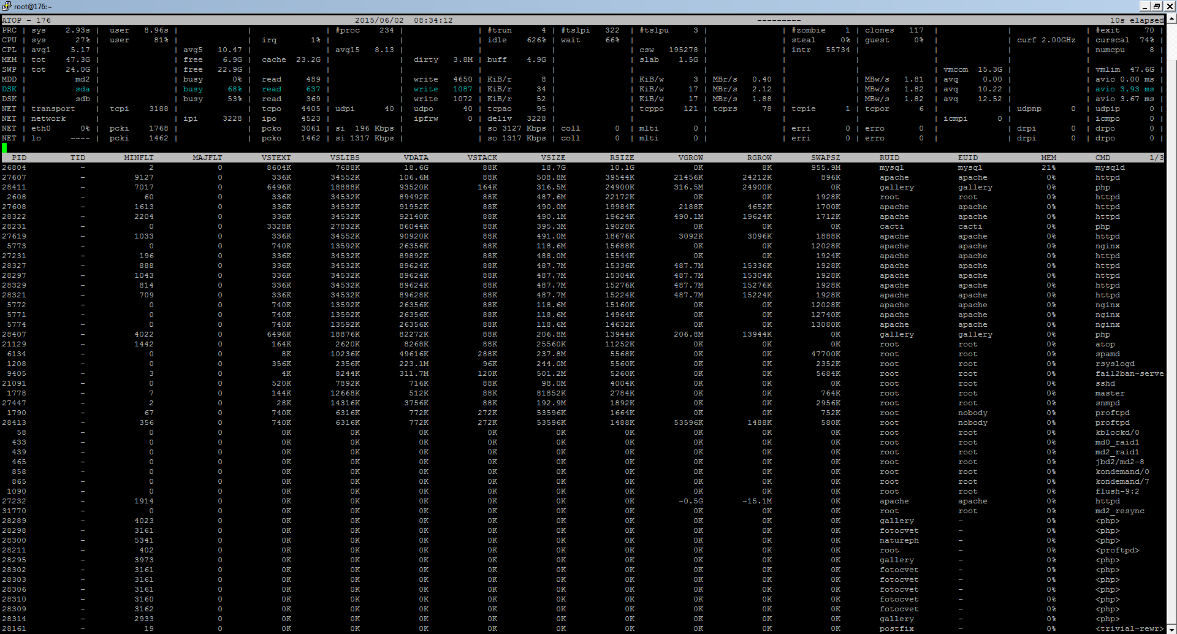Click the cacti user in RUID column
This screenshot has height=634, width=1177.
tap(892, 226)
